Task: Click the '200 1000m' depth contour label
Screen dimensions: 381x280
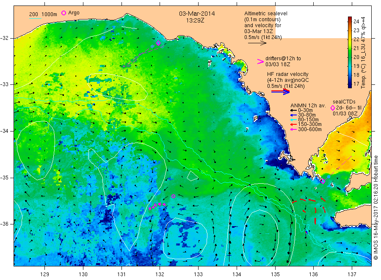Action: tap(43, 14)
